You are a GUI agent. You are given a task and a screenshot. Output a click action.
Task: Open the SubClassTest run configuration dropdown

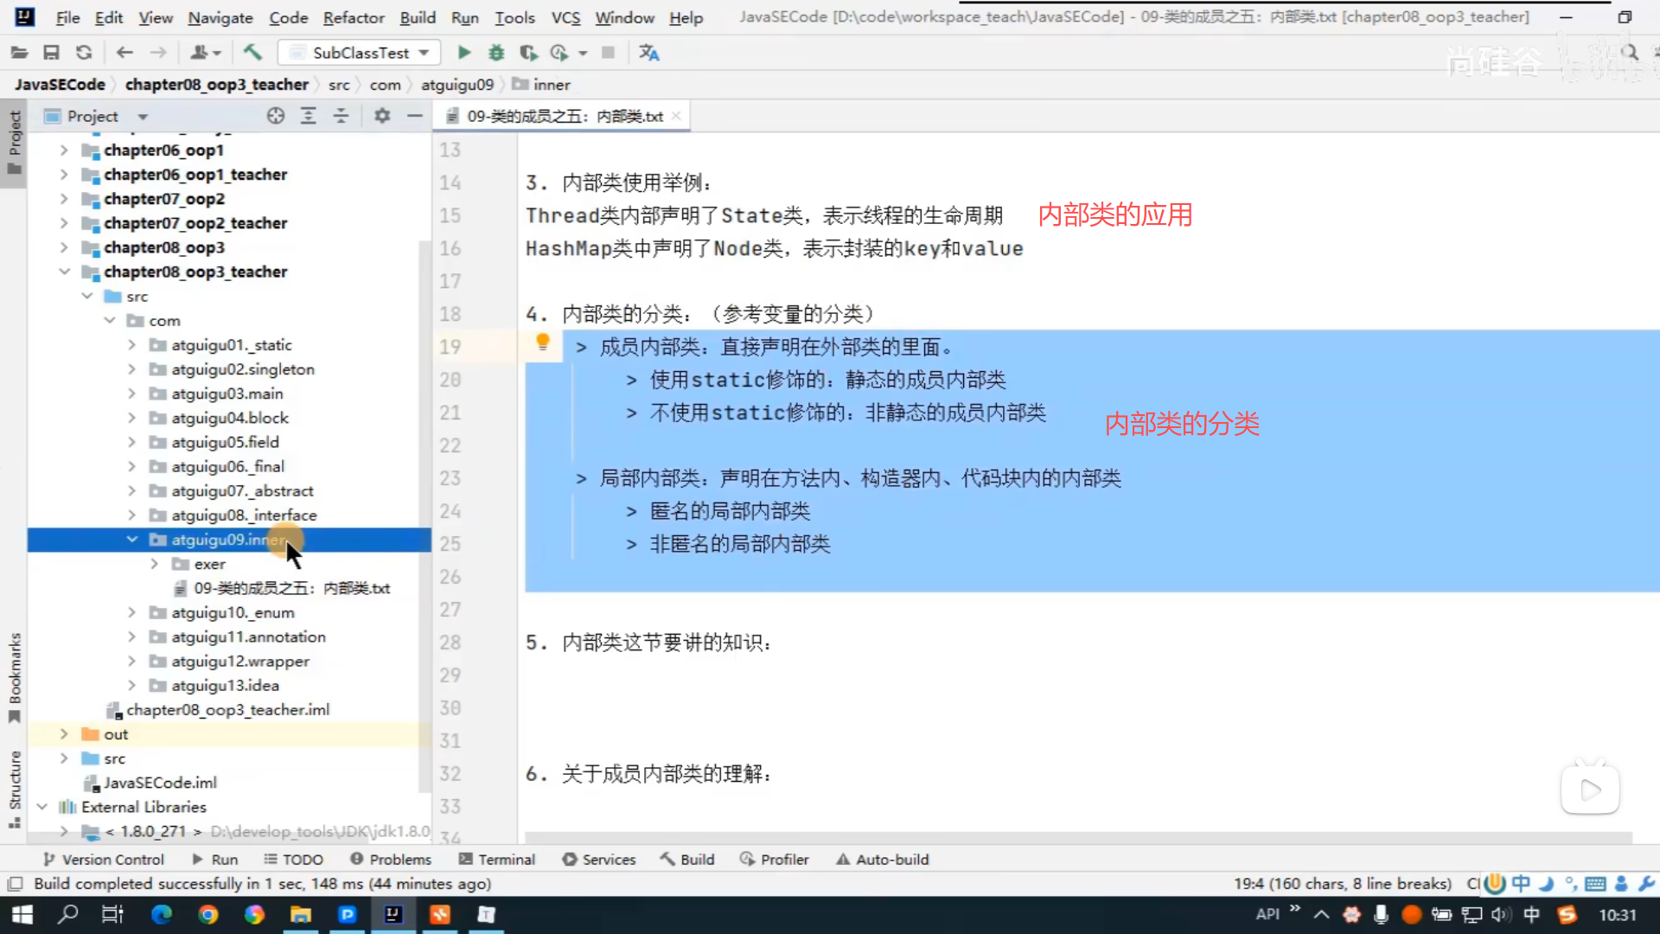tap(360, 53)
